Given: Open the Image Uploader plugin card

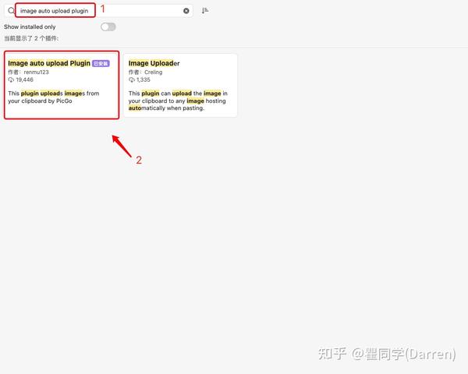Looking at the screenshot, I should tap(180, 85).
